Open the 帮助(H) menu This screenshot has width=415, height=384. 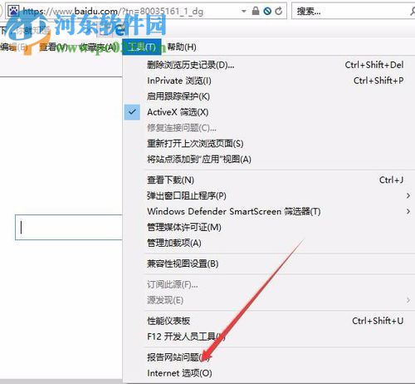tap(182, 47)
